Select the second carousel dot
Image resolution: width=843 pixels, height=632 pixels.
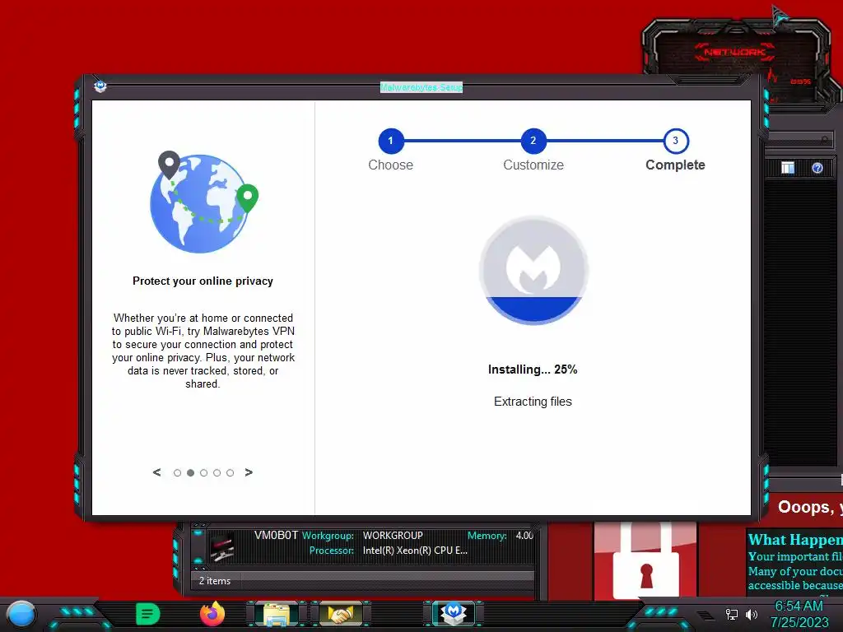(x=190, y=473)
